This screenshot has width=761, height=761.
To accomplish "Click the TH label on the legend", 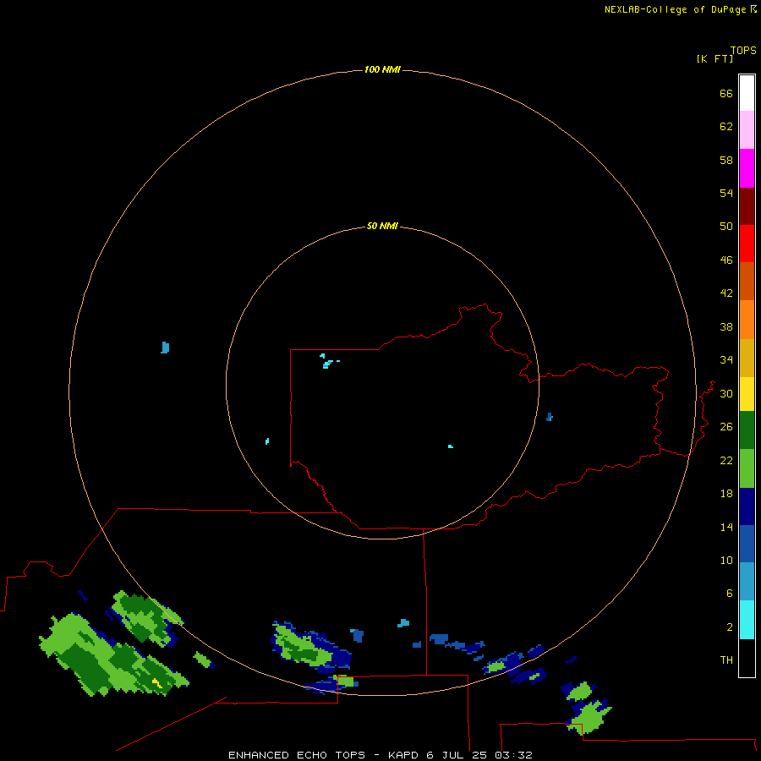I will [x=726, y=660].
